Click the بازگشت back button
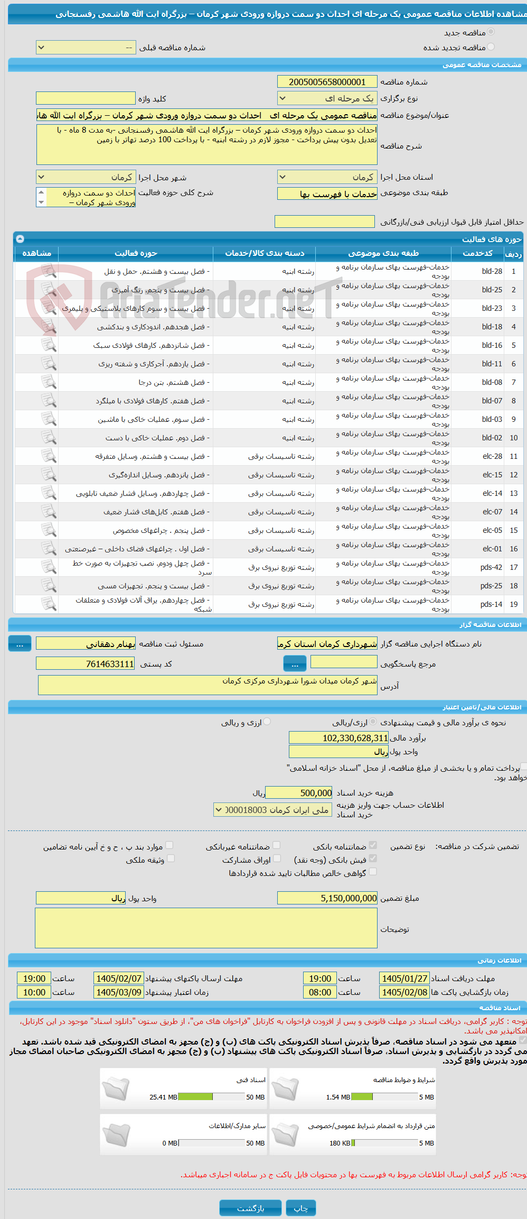Image resolution: width=527 pixels, height=1219 pixels. tap(250, 1208)
